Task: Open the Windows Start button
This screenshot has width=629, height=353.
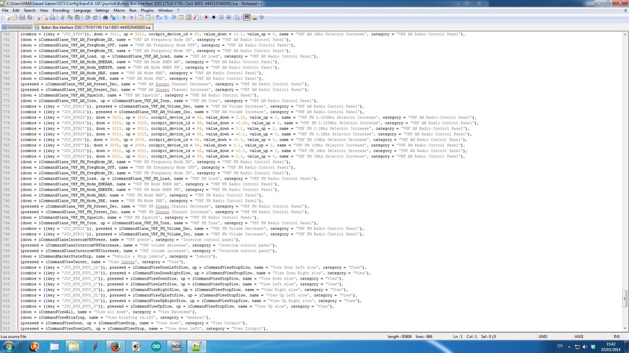Action: point(8,346)
